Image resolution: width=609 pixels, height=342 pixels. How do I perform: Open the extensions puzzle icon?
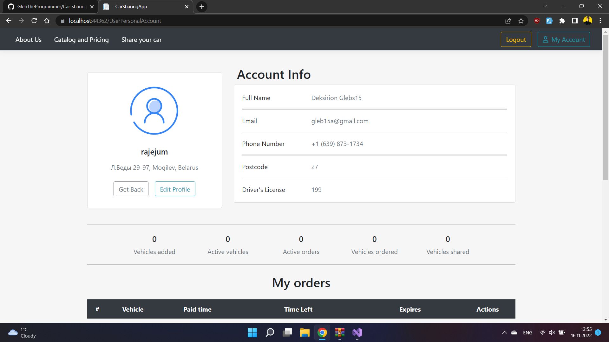click(x=562, y=21)
